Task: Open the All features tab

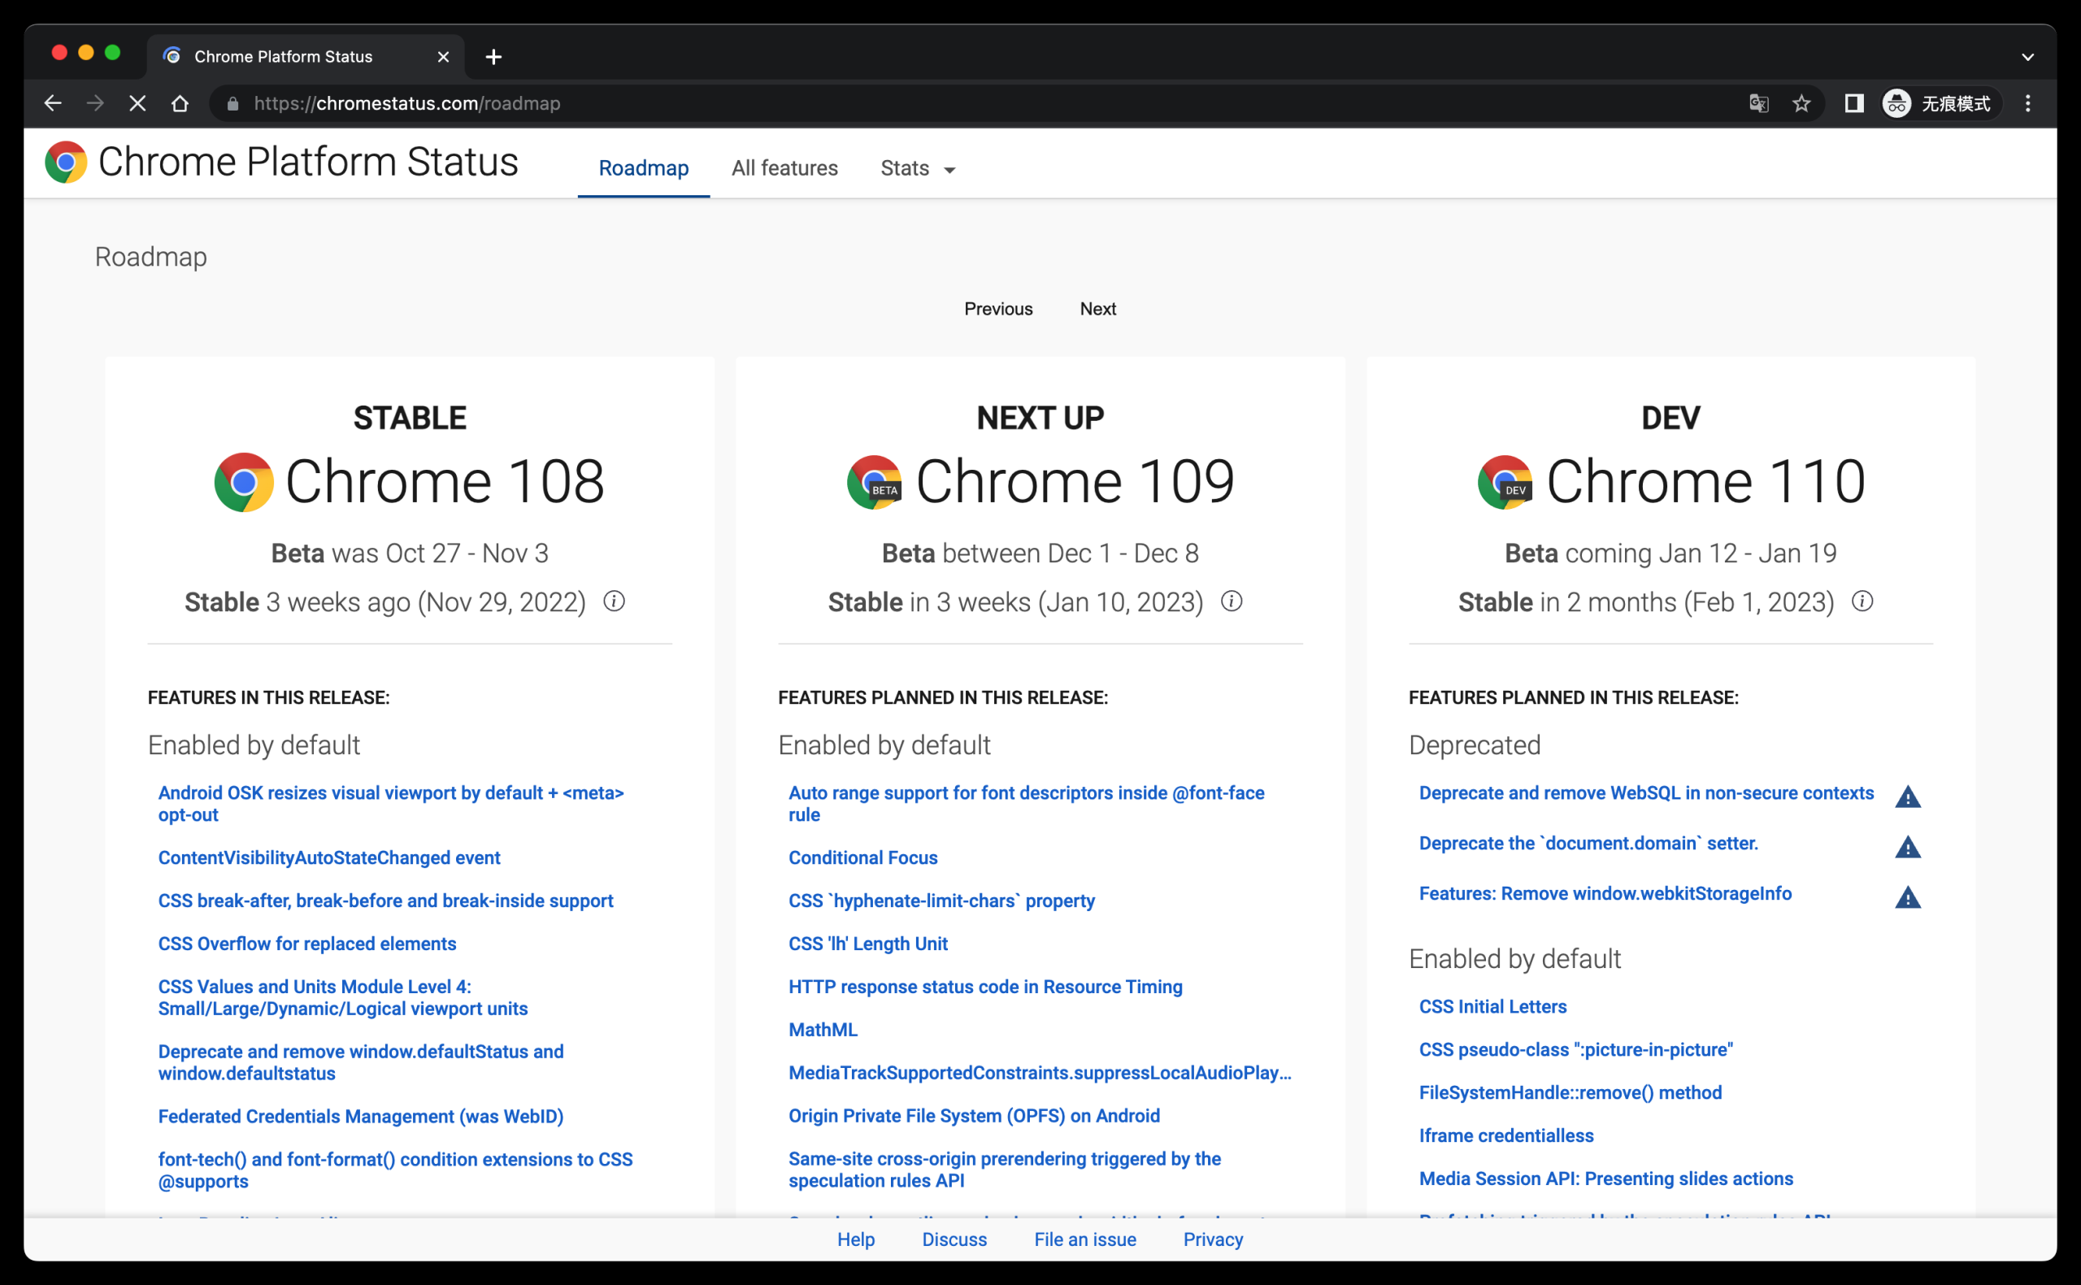Action: (x=784, y=168)
